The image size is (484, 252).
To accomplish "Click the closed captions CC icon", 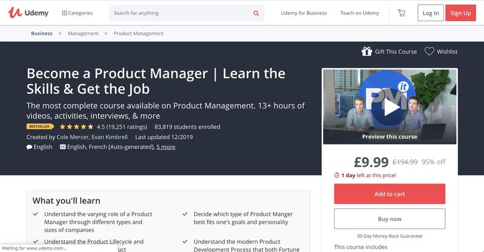I will click(63, 147).
